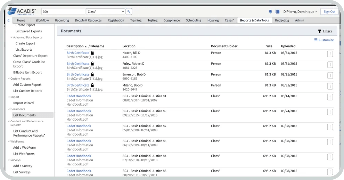Click the Filters link
This screenshot has height=180, width=344.
coord(327,31)
